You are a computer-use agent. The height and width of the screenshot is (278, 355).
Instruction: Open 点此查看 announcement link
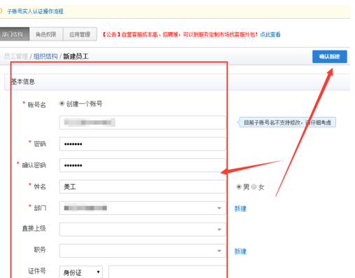[270, 34]
